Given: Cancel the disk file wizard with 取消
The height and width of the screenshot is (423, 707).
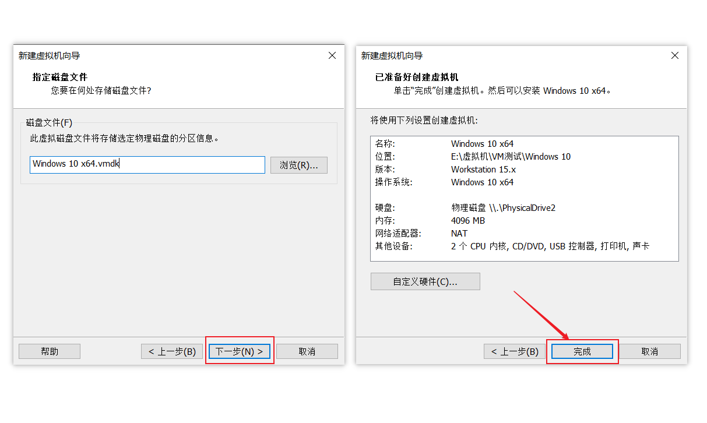Looking at the screenshot, I should tap(307, 351).
